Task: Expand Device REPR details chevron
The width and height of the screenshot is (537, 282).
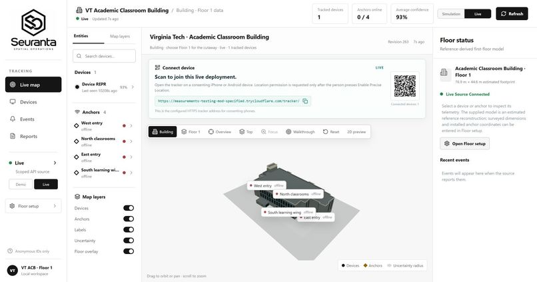Action: (133, 87)
